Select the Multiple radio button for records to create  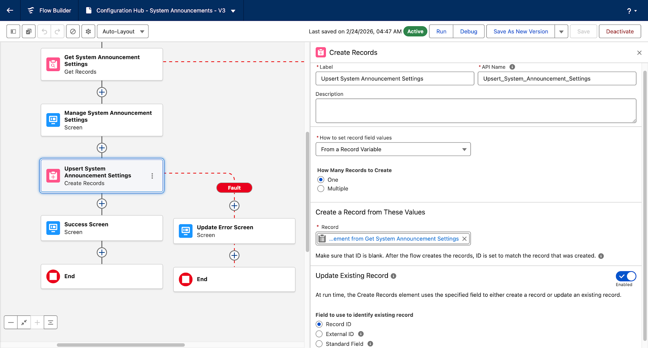(321, 188)
